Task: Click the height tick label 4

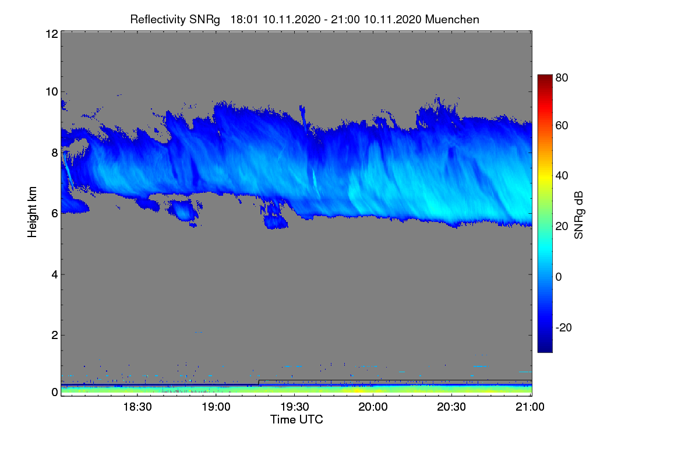Action: coord(54,274)
